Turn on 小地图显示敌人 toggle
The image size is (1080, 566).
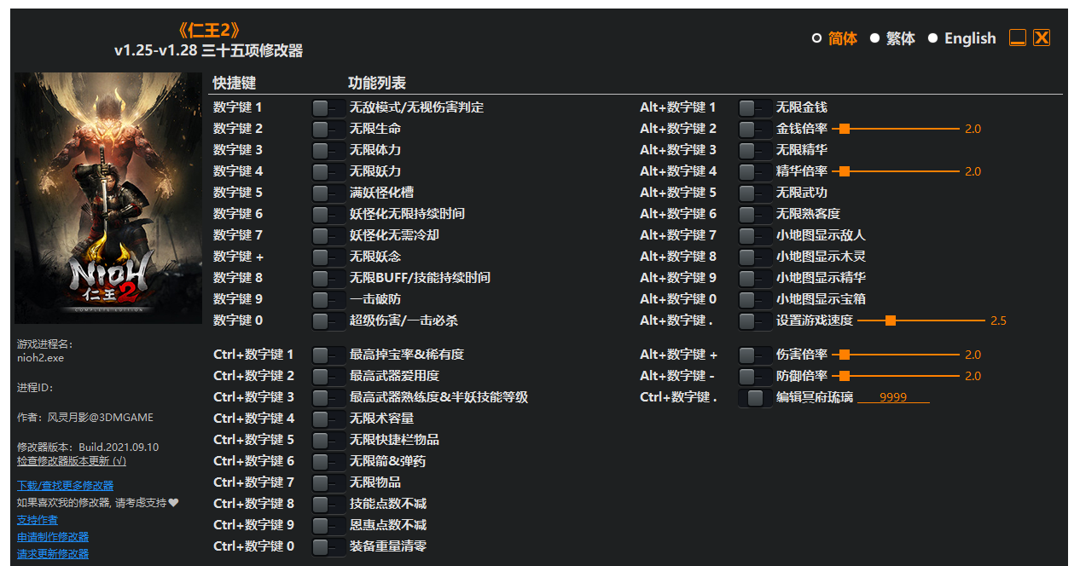click(755, 235)
